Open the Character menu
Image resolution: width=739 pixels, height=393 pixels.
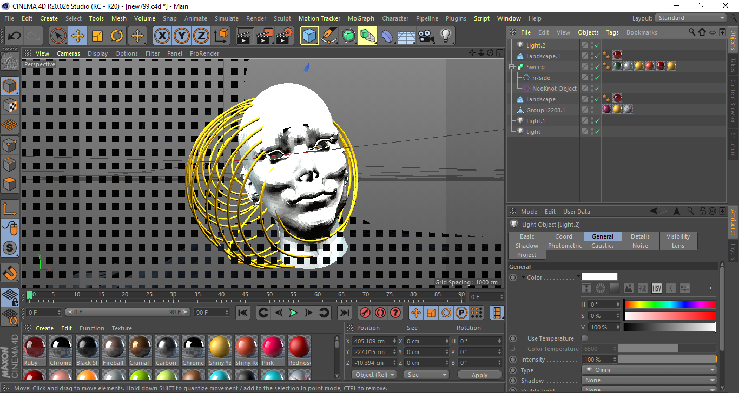coord(395,18)
